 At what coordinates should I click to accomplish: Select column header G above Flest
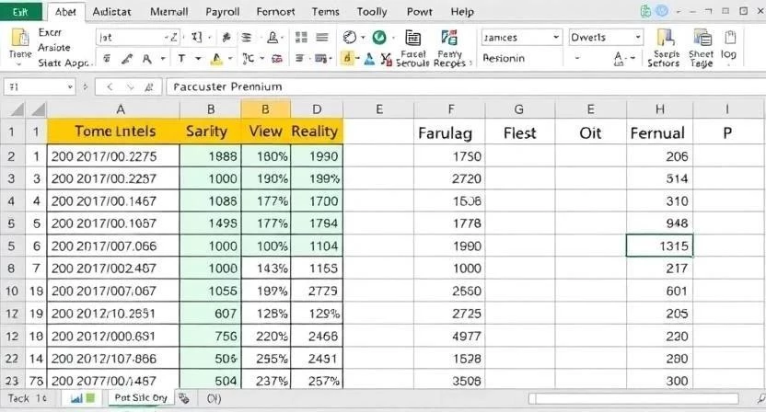[519, 109]
